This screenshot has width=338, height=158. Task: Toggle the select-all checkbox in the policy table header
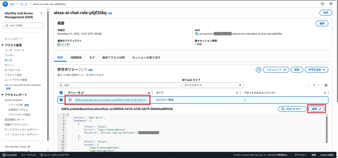click(61, 93)
